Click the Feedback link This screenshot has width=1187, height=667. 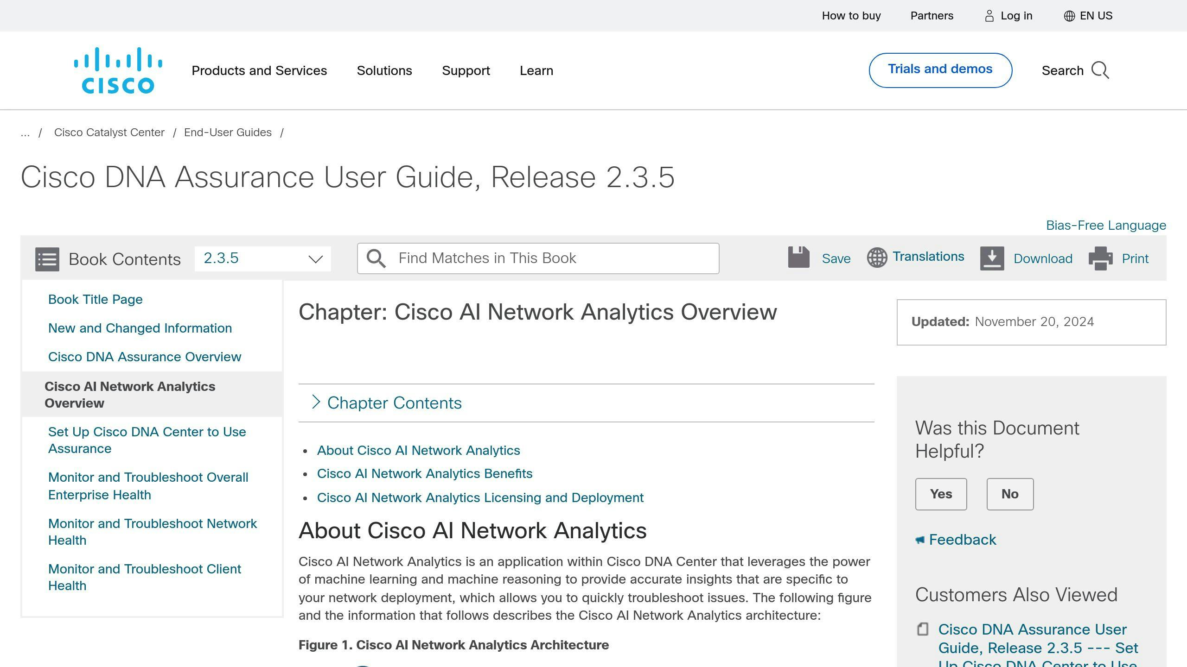963,540
